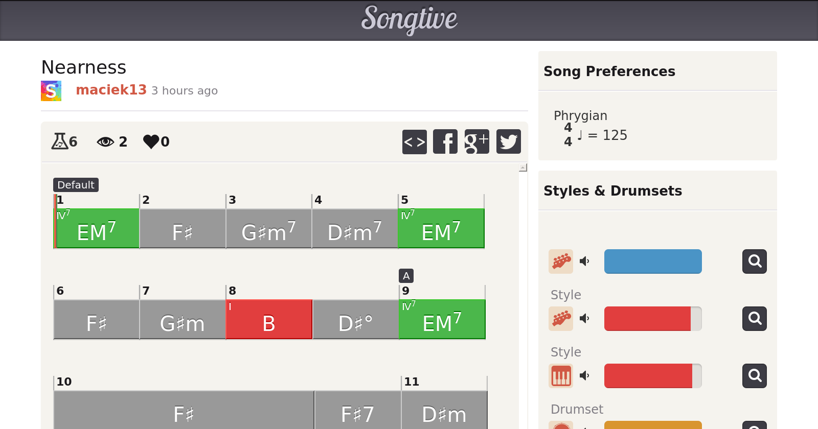Share song on Google Plus
818x429 pixels.
point(477,141)
